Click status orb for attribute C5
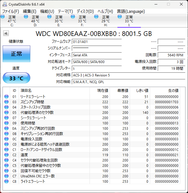188x193 pixels. 6,165
